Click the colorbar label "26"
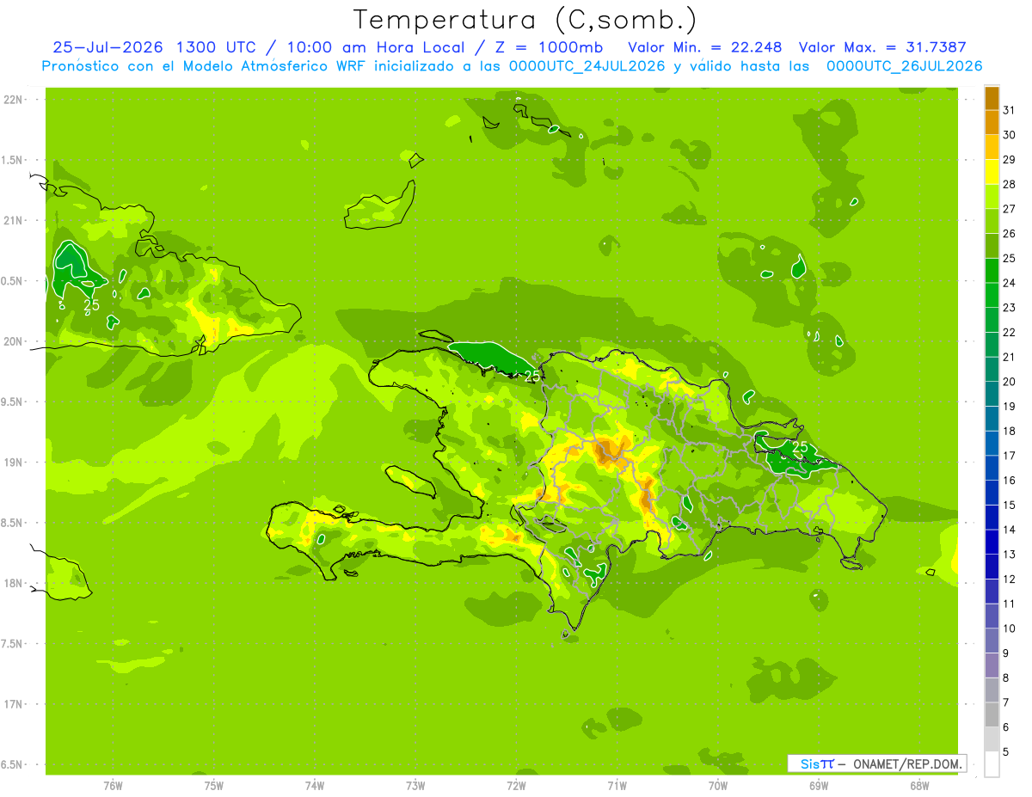 1009,233
